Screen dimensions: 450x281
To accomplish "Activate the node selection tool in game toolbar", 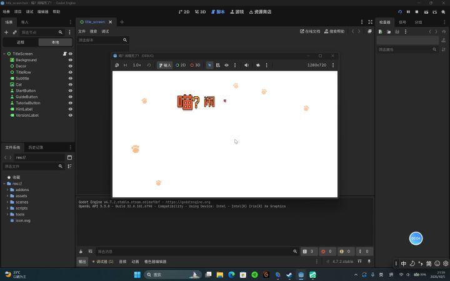I will click(209, 65).
